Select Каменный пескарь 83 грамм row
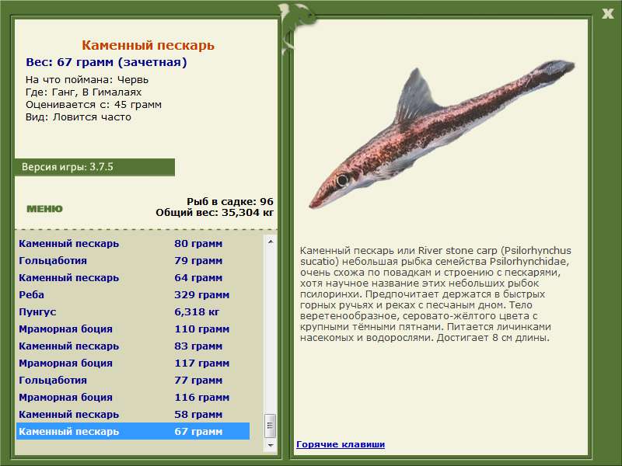622x466 pixels. pos(133,346)
